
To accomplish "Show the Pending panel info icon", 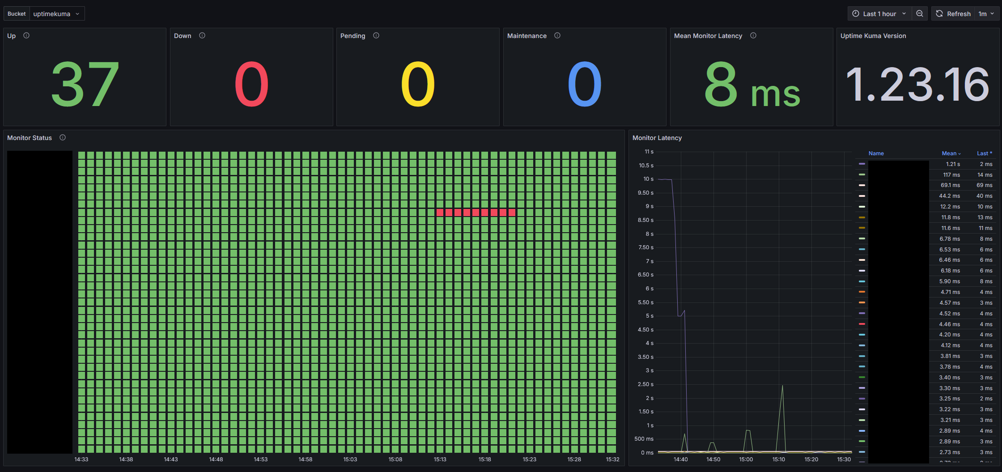I will (x=376, y=36).
